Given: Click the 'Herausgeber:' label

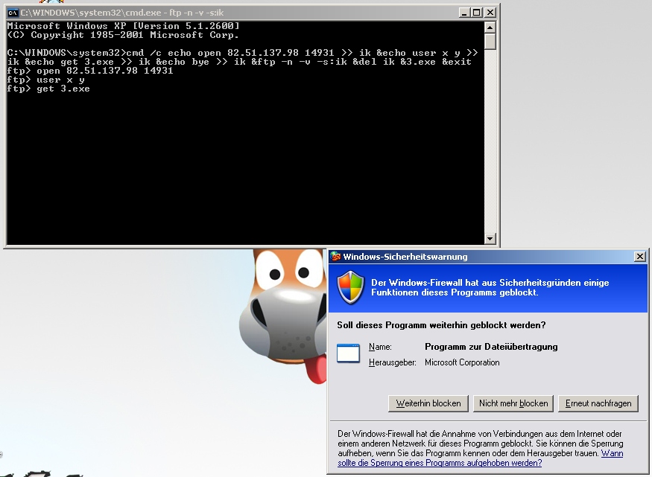Looking at the screenshot, I should (392, 362).
